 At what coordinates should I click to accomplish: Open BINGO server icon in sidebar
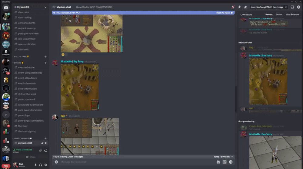coord(6,44)
